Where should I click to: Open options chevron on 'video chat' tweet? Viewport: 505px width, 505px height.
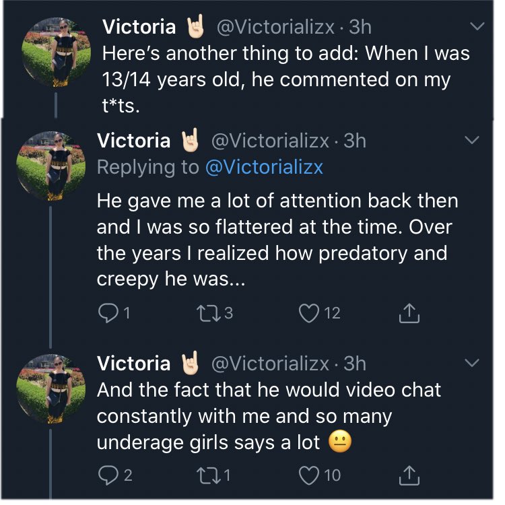pyautogui.click(x=473, y=364)
